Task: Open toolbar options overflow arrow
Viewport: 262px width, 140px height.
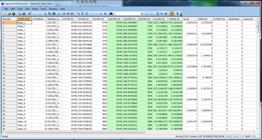Action: pyautogui.click(x=181, y=14)
